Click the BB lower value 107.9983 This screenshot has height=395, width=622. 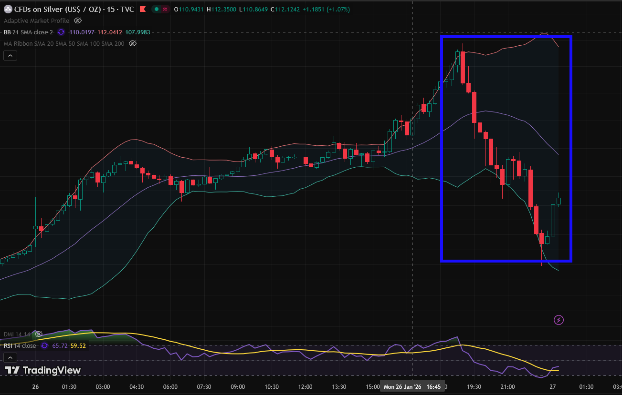[137, 32]
